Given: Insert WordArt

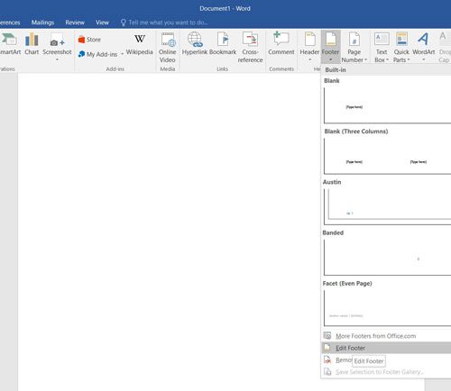Looking at the screenshot, I should pos(424,47).
